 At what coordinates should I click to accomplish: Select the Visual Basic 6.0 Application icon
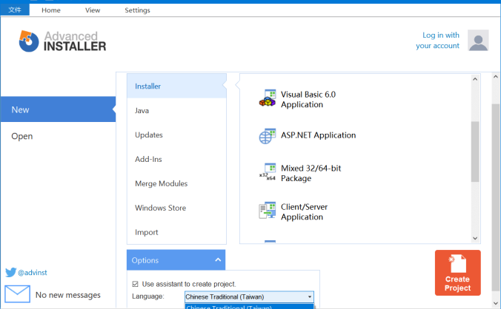click(x=267, y=98)
